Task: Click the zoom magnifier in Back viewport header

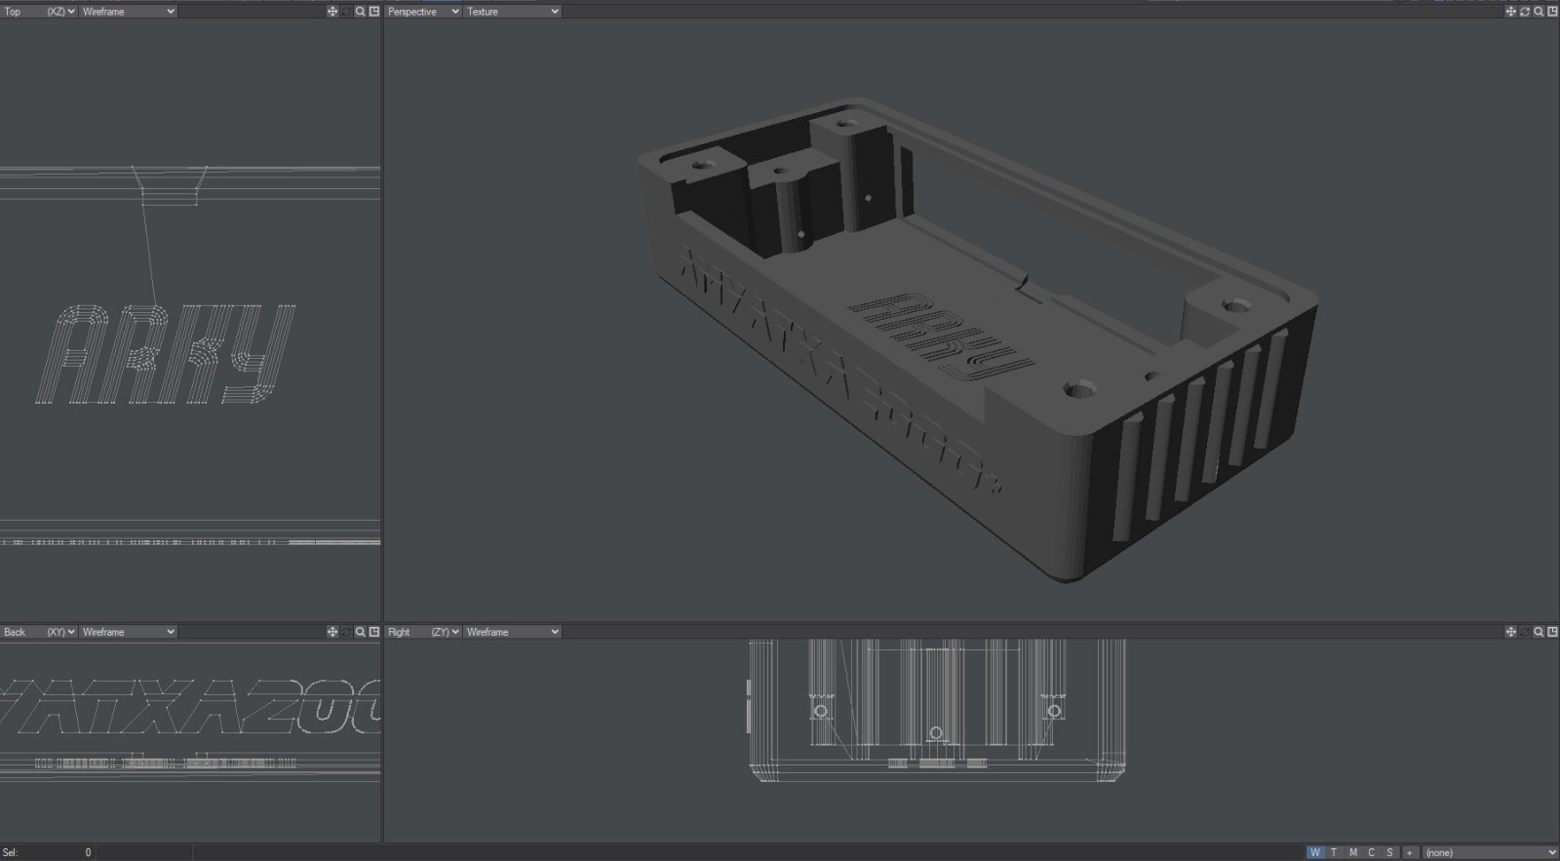Action: (x=361, y=632)
